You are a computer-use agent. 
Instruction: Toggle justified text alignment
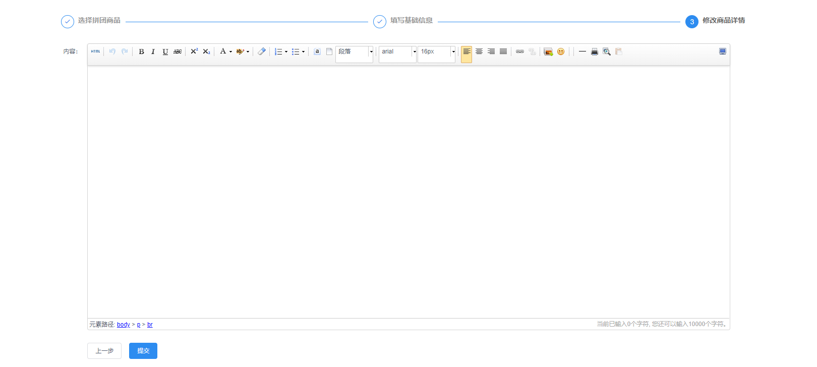(503, 51)
